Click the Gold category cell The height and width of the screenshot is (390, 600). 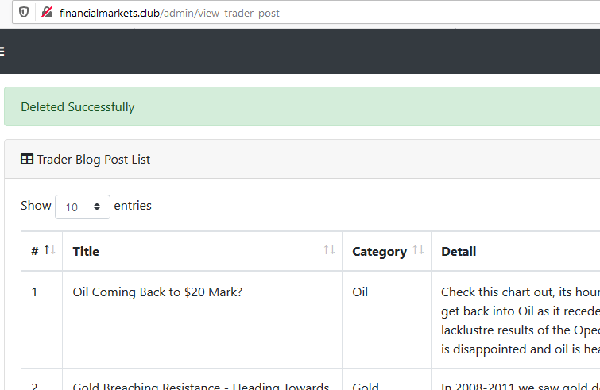click(x=365, y=386)
